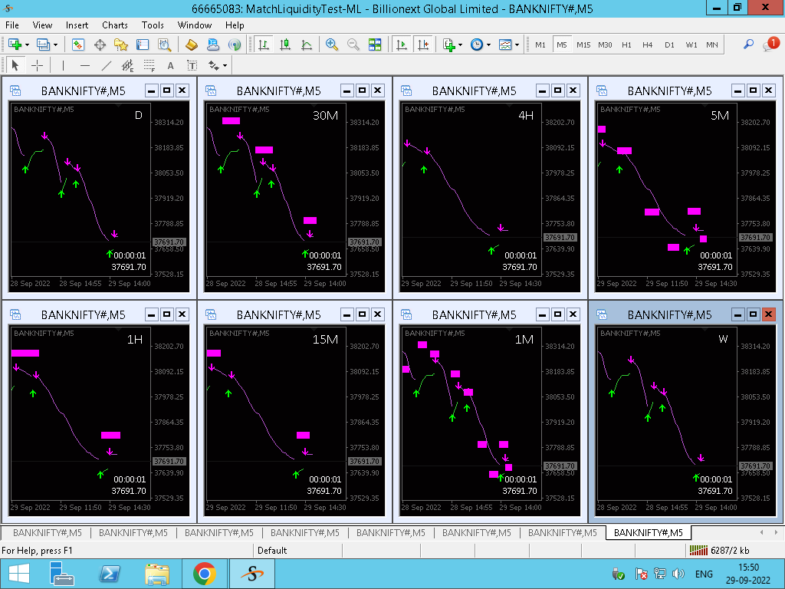Open the Charts menu

pos(115,25)
